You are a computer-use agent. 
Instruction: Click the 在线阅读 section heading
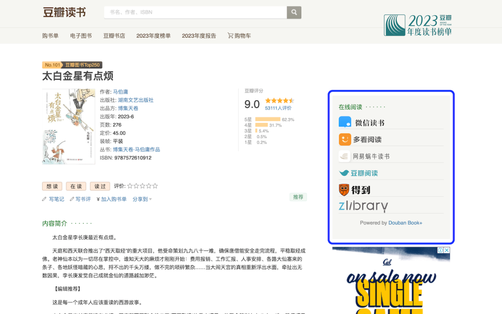coord(350,107)
